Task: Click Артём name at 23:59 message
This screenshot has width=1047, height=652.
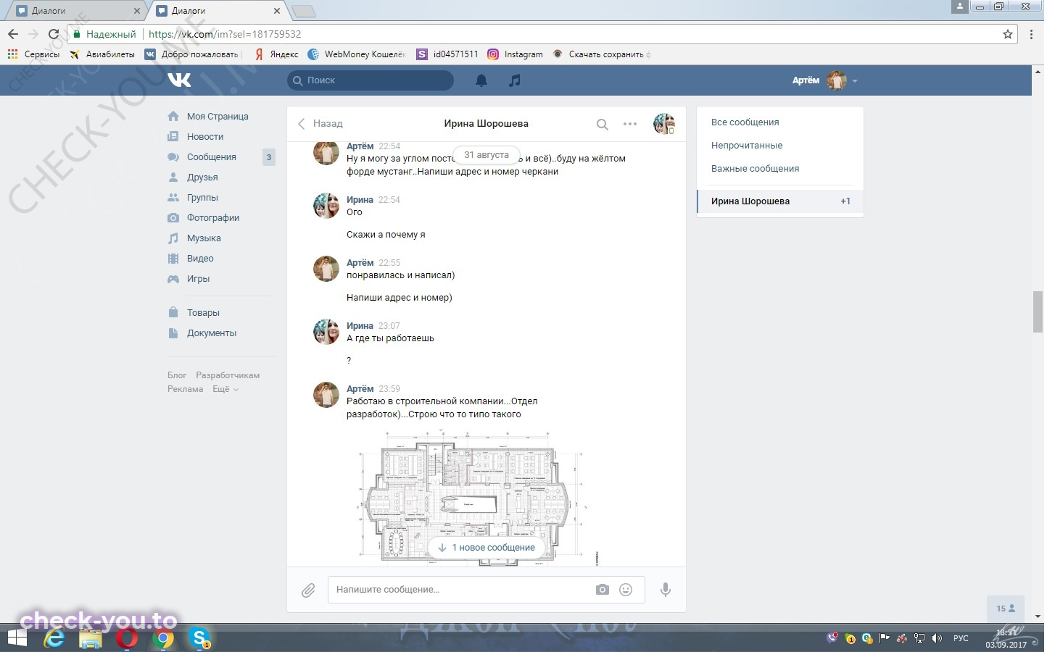Action: coord(360,388)
